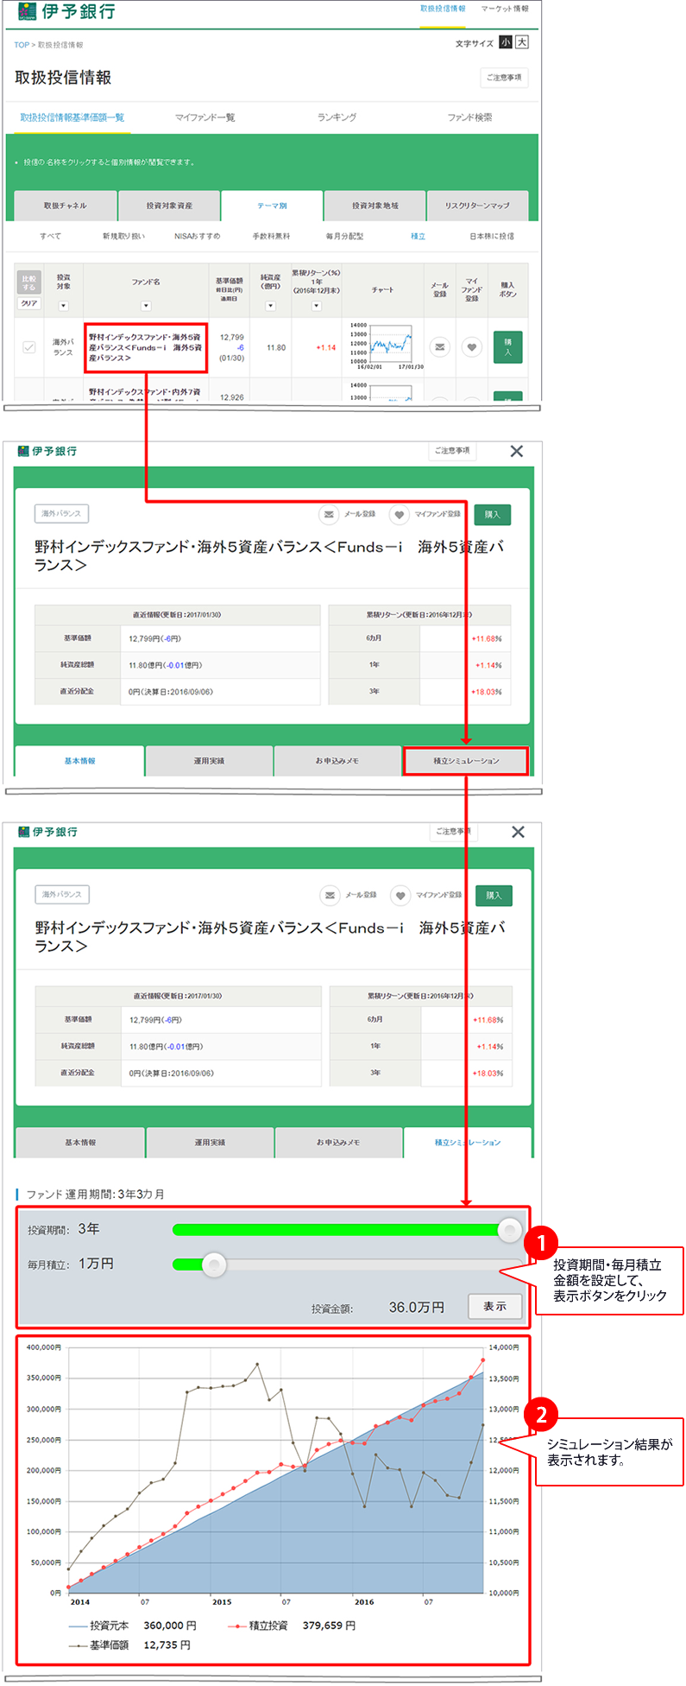Select the テーマ別 category tab

pos(272,206)
